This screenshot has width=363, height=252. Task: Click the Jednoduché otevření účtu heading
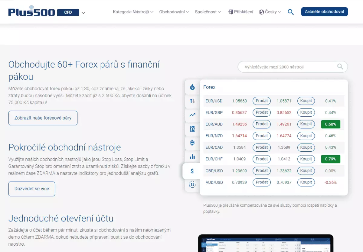tap(61, 218)
